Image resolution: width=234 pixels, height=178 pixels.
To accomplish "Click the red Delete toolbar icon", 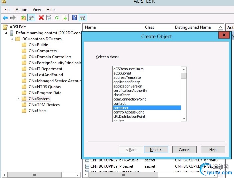I will [41, 18].
